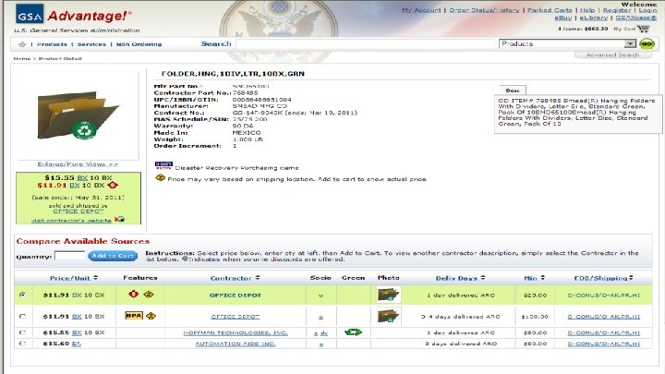Image resolution: width=665 pixels, height=374 pixels.
Task: Click red sale icon in first Office Depot row
Action: click(x=134, y=294)
